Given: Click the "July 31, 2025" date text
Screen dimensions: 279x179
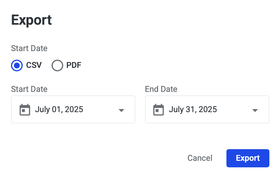Looking at the screenshot, I should click(193, 110).
